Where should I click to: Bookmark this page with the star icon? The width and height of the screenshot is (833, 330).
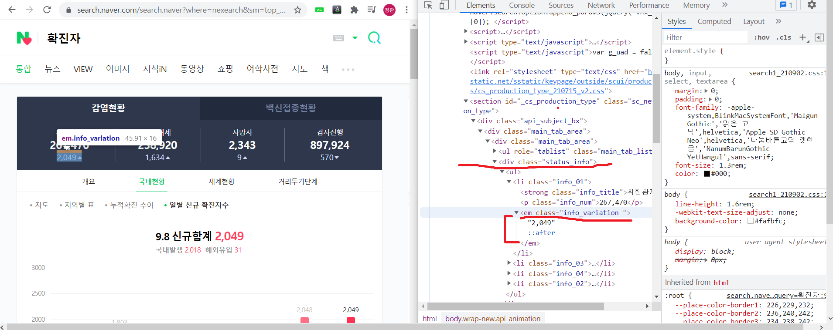pos(297,10)
